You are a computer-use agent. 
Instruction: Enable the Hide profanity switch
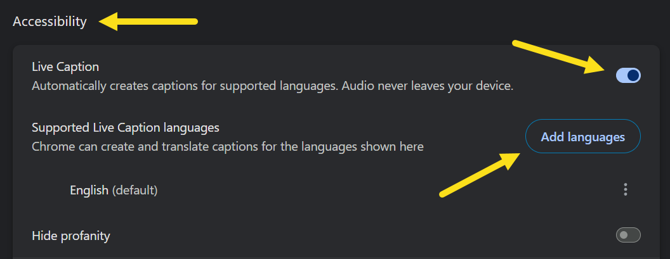[628, 235]
